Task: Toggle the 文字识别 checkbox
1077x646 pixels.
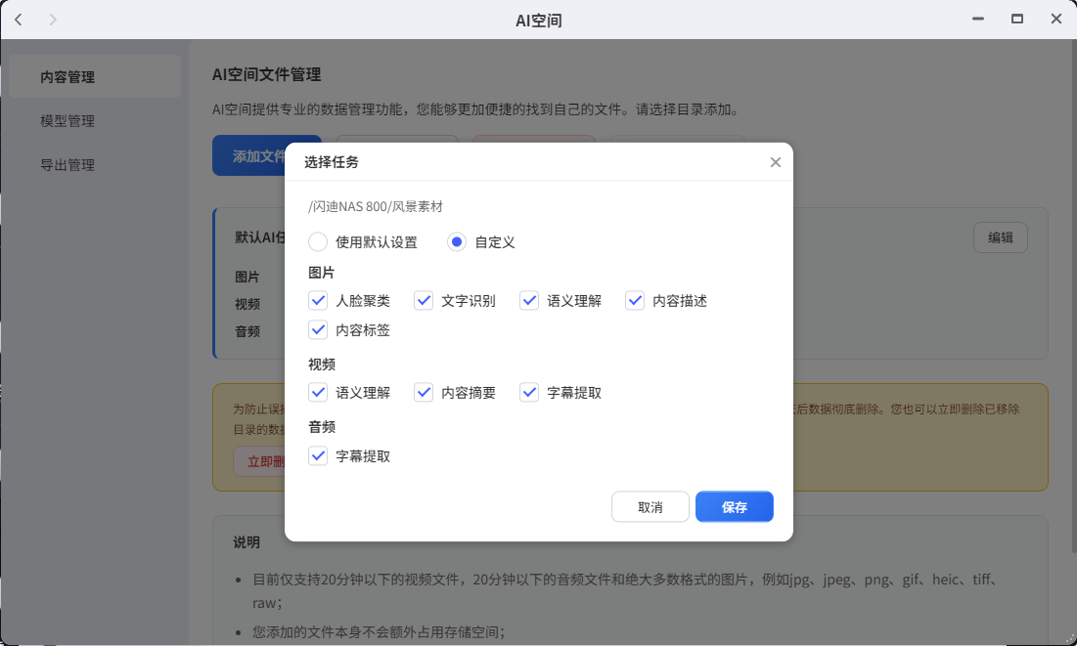Action: pos(424,301)
